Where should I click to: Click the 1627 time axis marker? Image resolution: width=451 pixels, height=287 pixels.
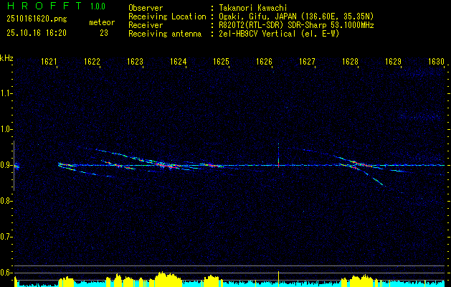307,62
